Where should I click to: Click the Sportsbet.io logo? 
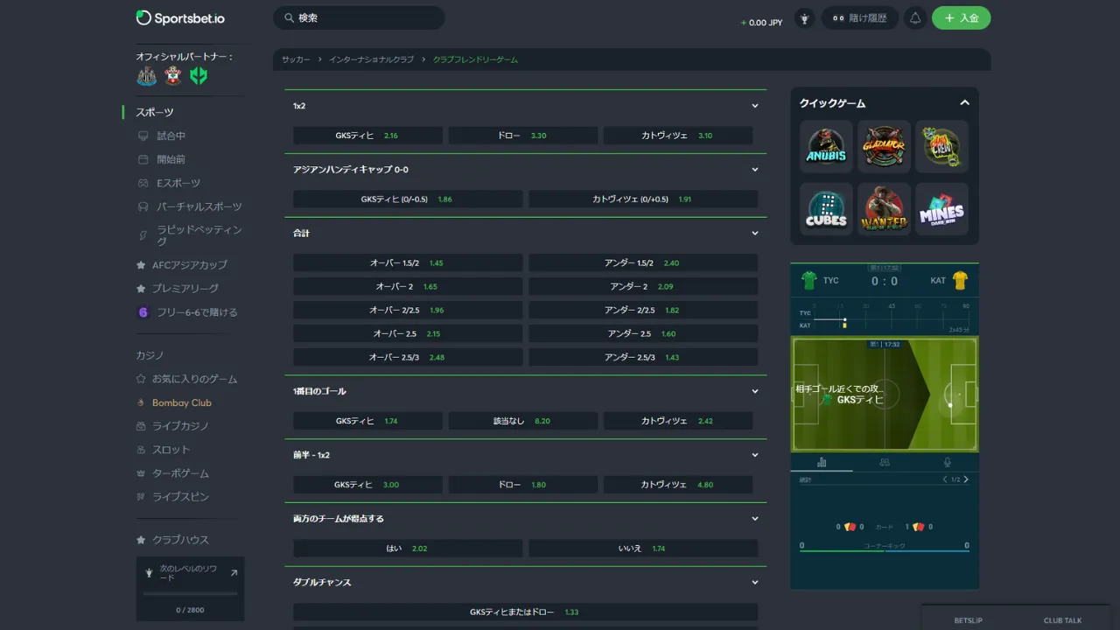(x=180, y=17)
